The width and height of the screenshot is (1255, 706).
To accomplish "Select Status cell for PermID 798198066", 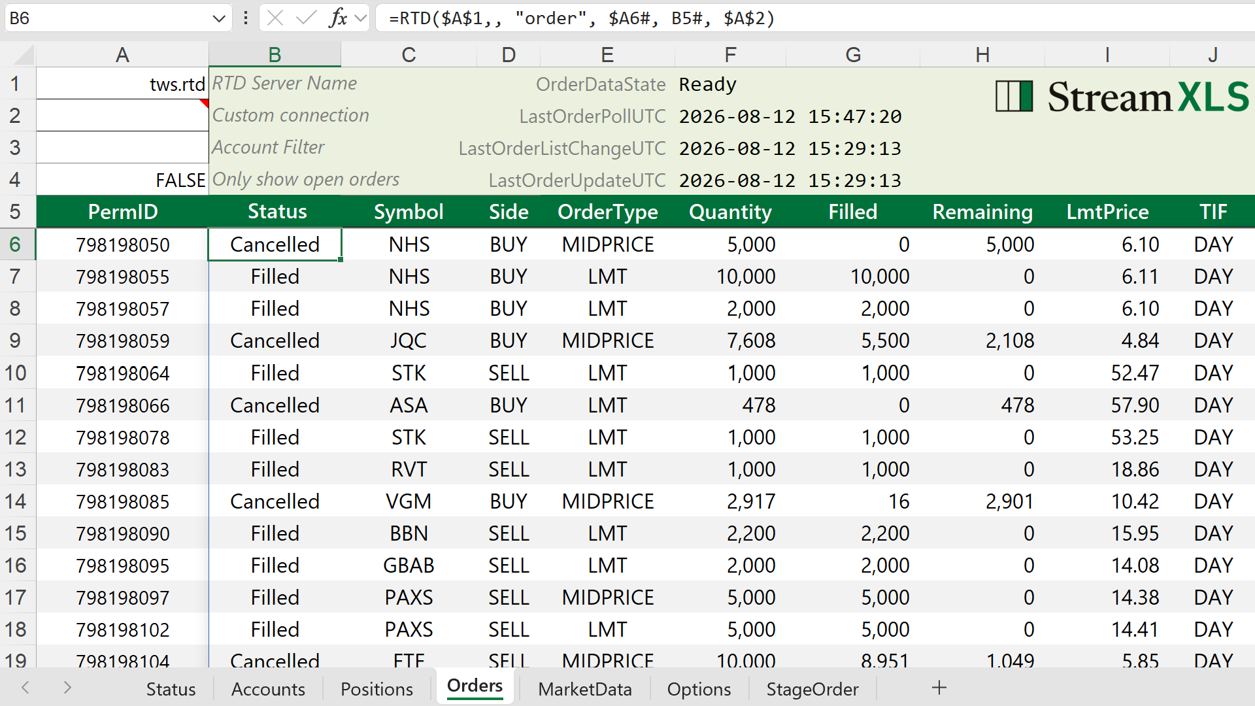I will [275, 405].
